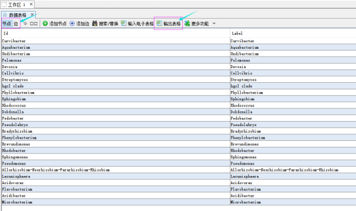Image resolution: width=356 pixels, height=211 pixels.
Task: Open Search/Replace (搜索/替换) binoculars icon
Action: coord(94,24)
